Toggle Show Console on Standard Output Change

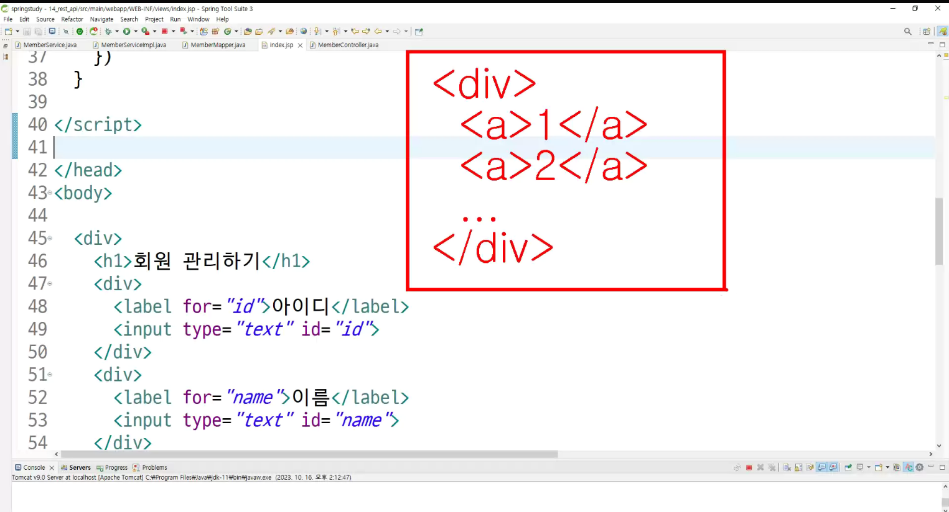822,467
